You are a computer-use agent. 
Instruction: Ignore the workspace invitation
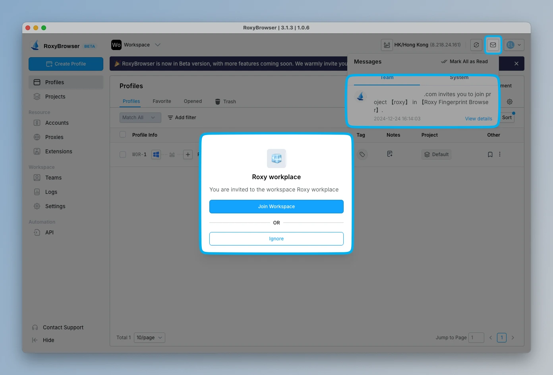click(x=276, y=239)
